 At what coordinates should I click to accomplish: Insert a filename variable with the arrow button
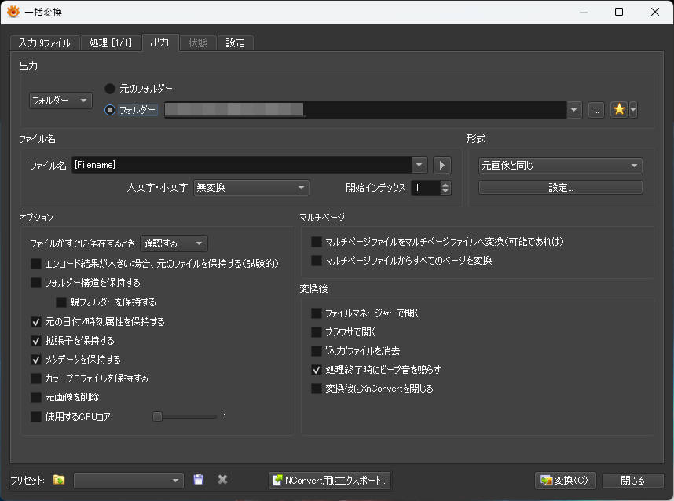point(441,164)
